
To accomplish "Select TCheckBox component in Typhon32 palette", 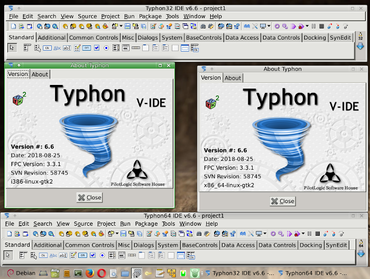I will [97, 48].
